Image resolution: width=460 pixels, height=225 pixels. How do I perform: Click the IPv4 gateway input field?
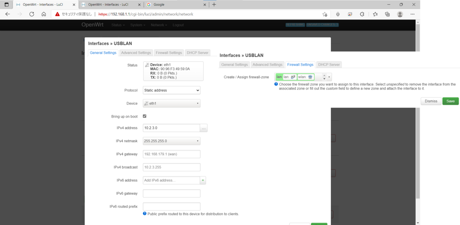(171, 154)
